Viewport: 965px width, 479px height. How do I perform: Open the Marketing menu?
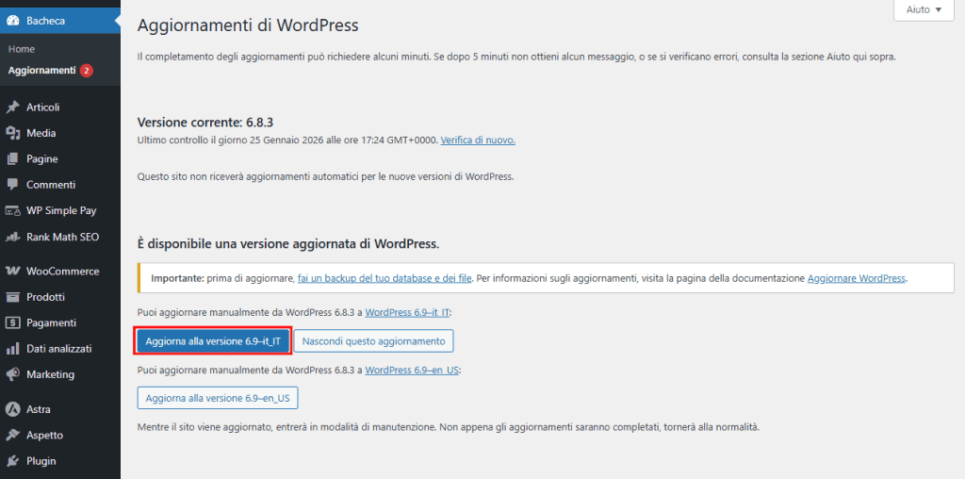pyautogui.click(x=60, y=374)
